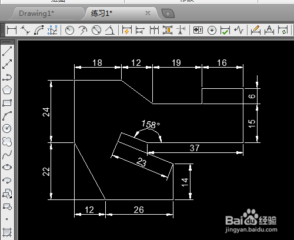294x240 pixels.
Task: Start the Quick Dimension tool
Action: [126, 30]
